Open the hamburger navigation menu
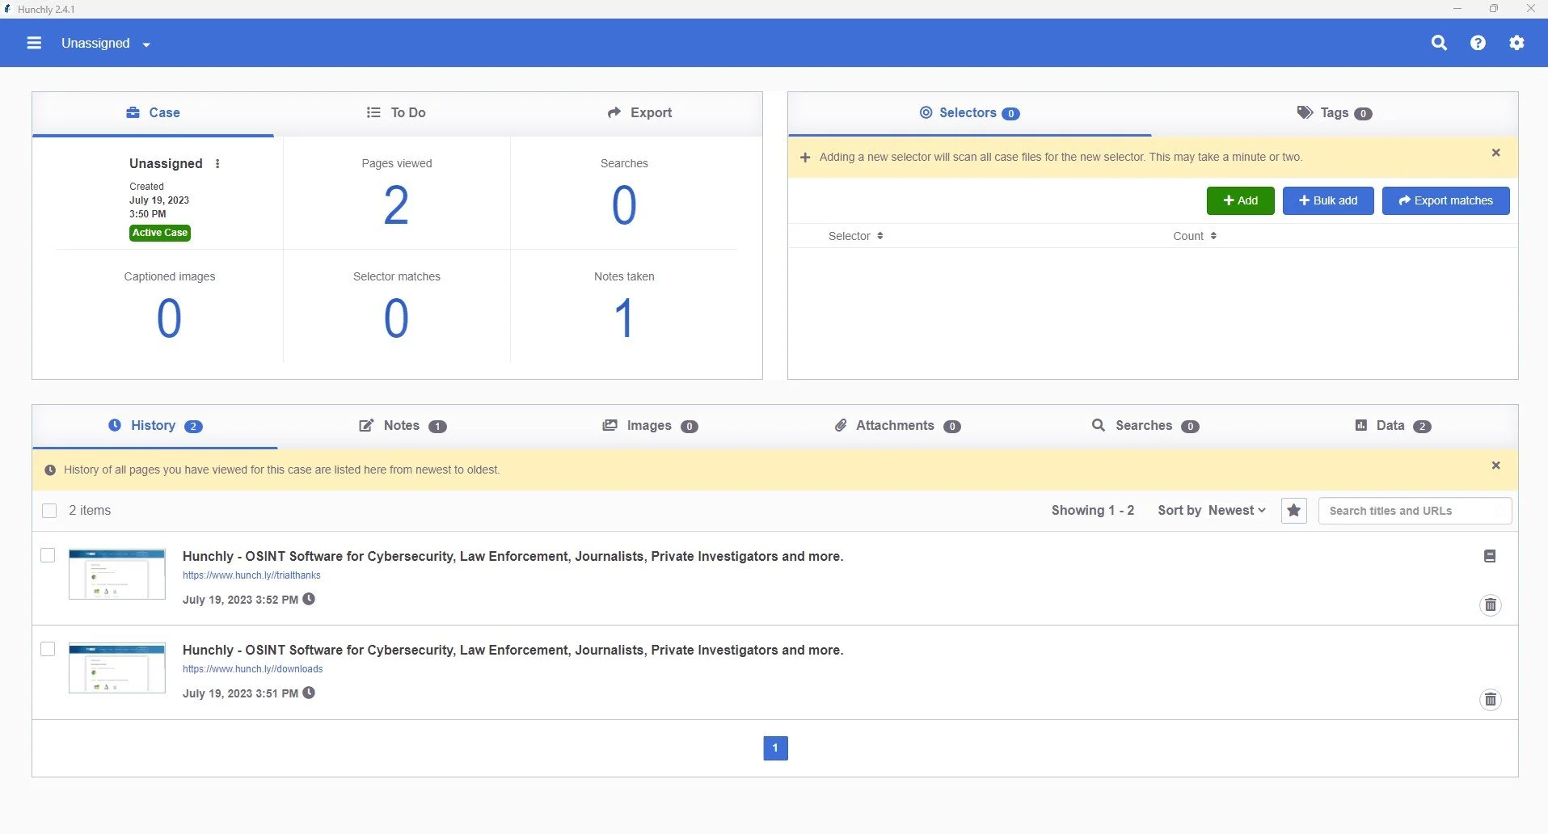 (34, 43)
